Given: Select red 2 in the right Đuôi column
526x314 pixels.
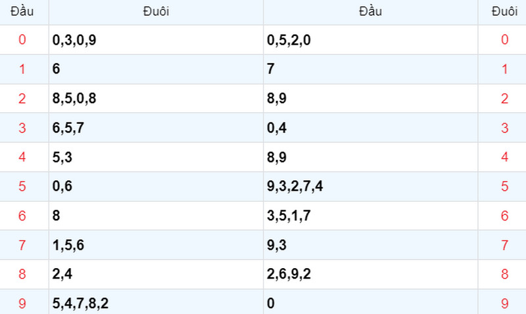Looking at the screenshot, I should tap(504, 98).
